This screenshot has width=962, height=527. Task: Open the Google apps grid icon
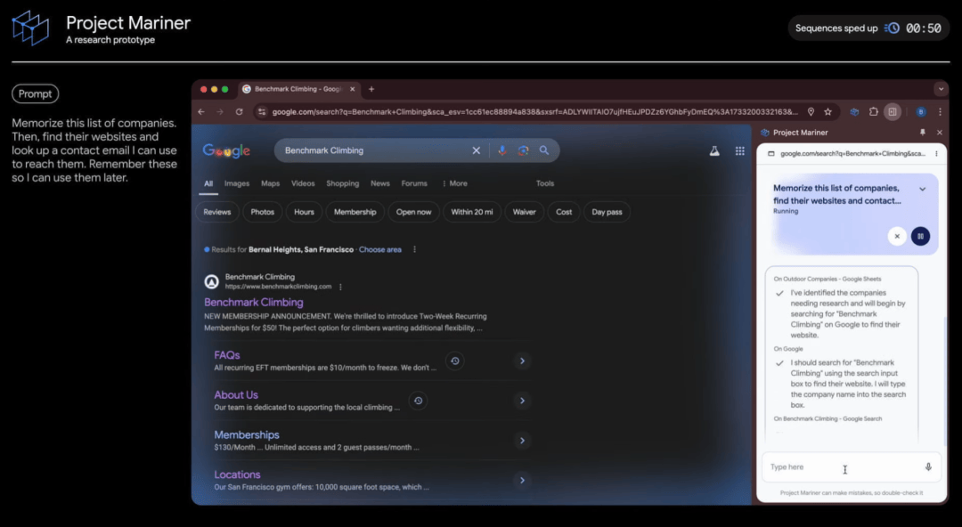tap(740, 151)
